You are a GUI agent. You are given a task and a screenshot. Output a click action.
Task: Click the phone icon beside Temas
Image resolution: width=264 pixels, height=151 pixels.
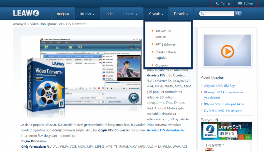tap(217, 3)
